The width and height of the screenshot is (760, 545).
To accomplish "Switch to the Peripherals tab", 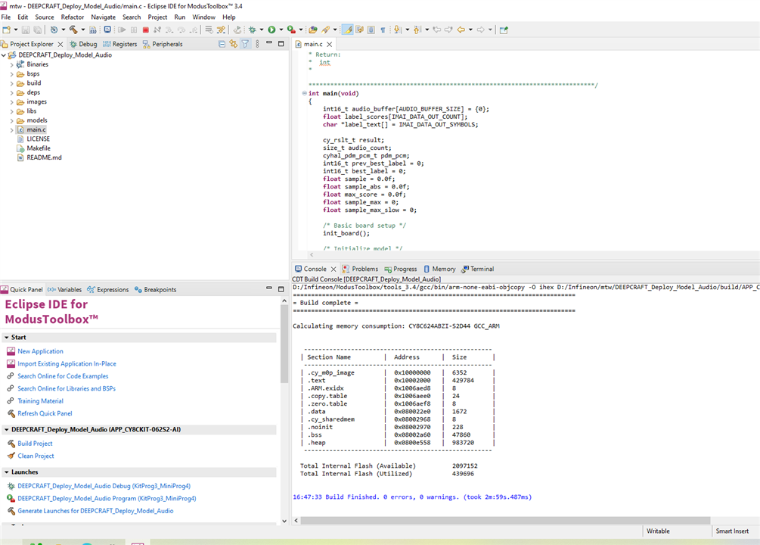I will coord(163,44).
